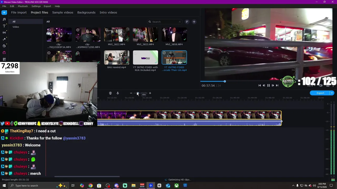Click the video clip on the timeline
This screenshot has width=337, height=189.
pyautogui.click(x=189, y=115)
